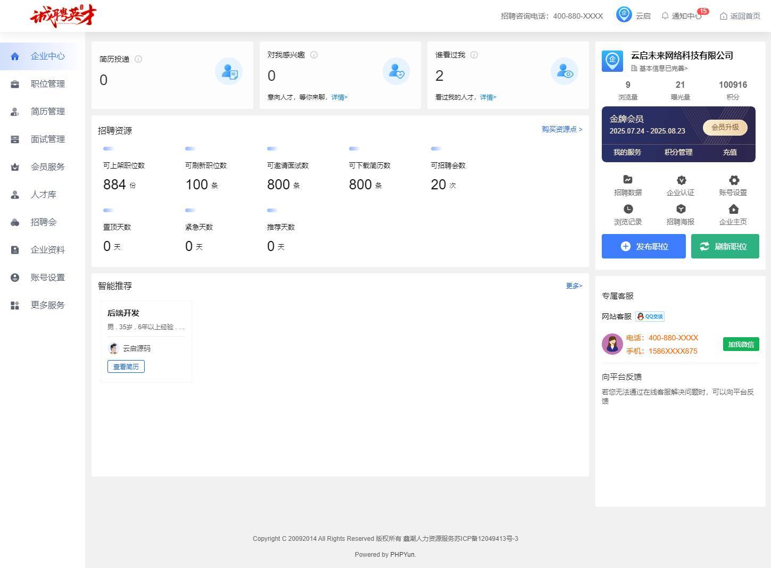This screenshot has height=568, width=771.
Task: Open 浏览记录 clock icon
Action: pos(628,209)
